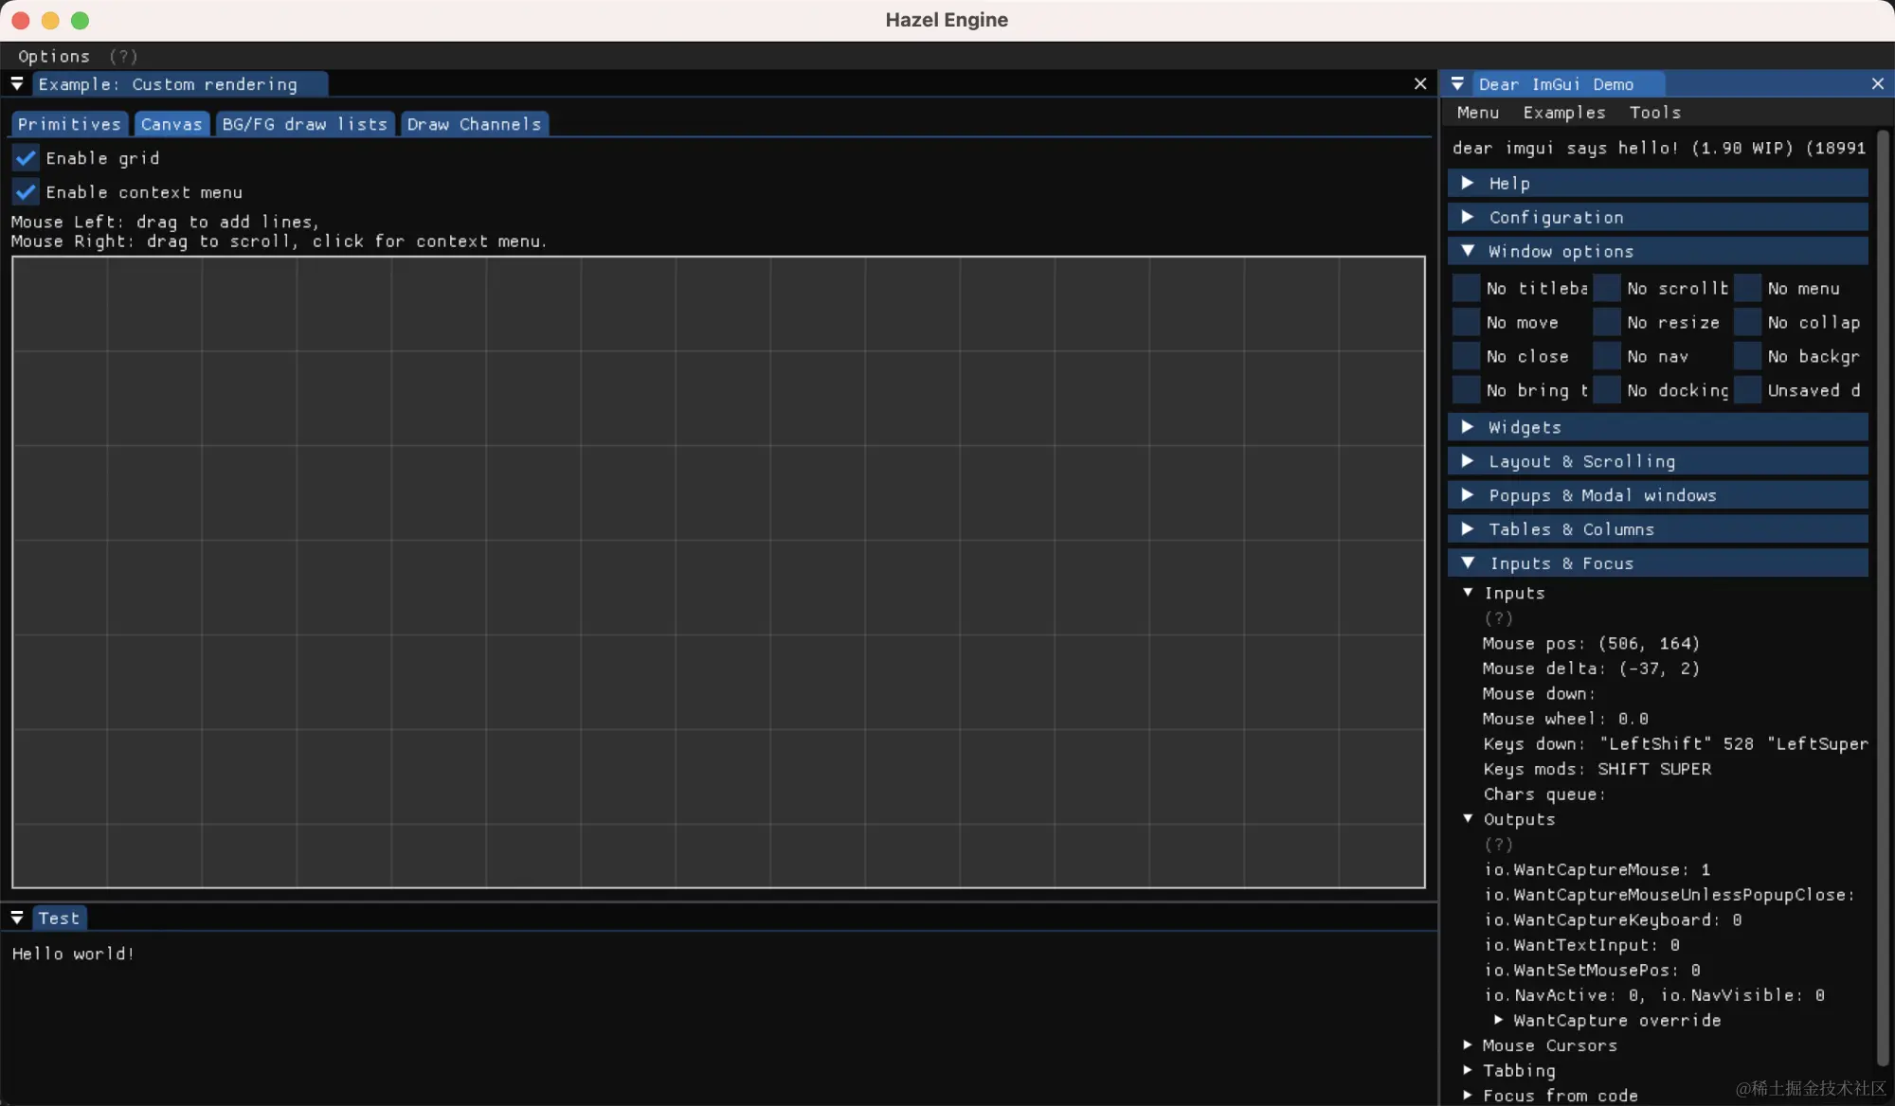The width and height of the screenshot is (1895, 1106).
Task: Check the No nav option
Action: point(1607,356)
